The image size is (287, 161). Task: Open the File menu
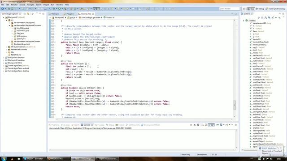click(x=2, y=5)
